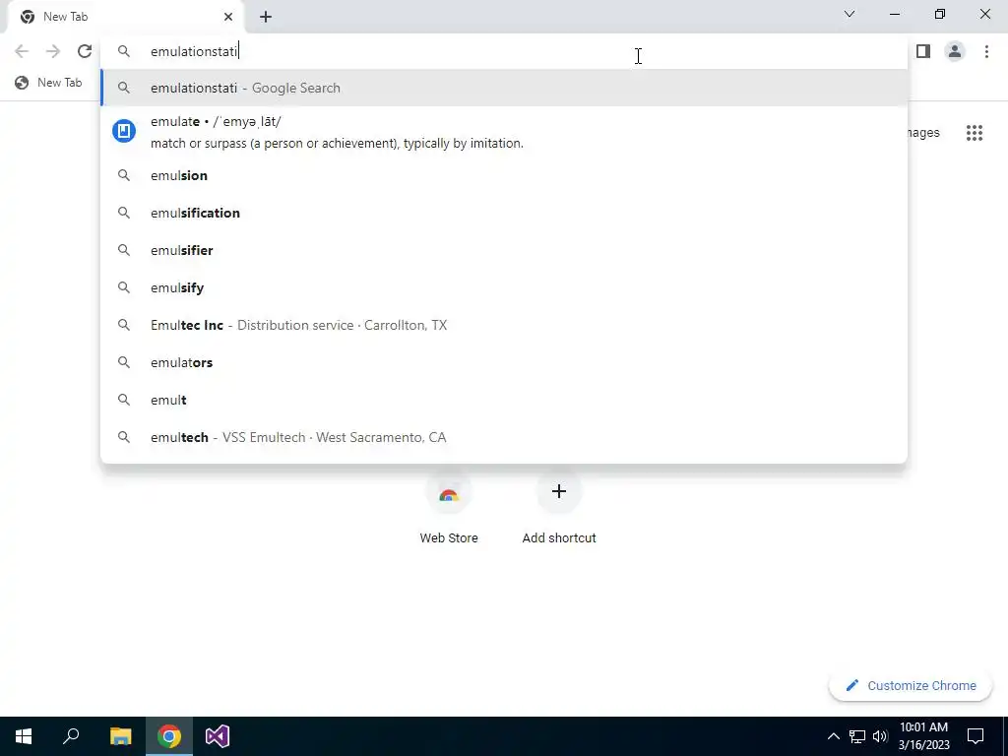This screenshot has height=756, width=1008.
Task: Open the profile avatar menu
Action: coord(955,51)
